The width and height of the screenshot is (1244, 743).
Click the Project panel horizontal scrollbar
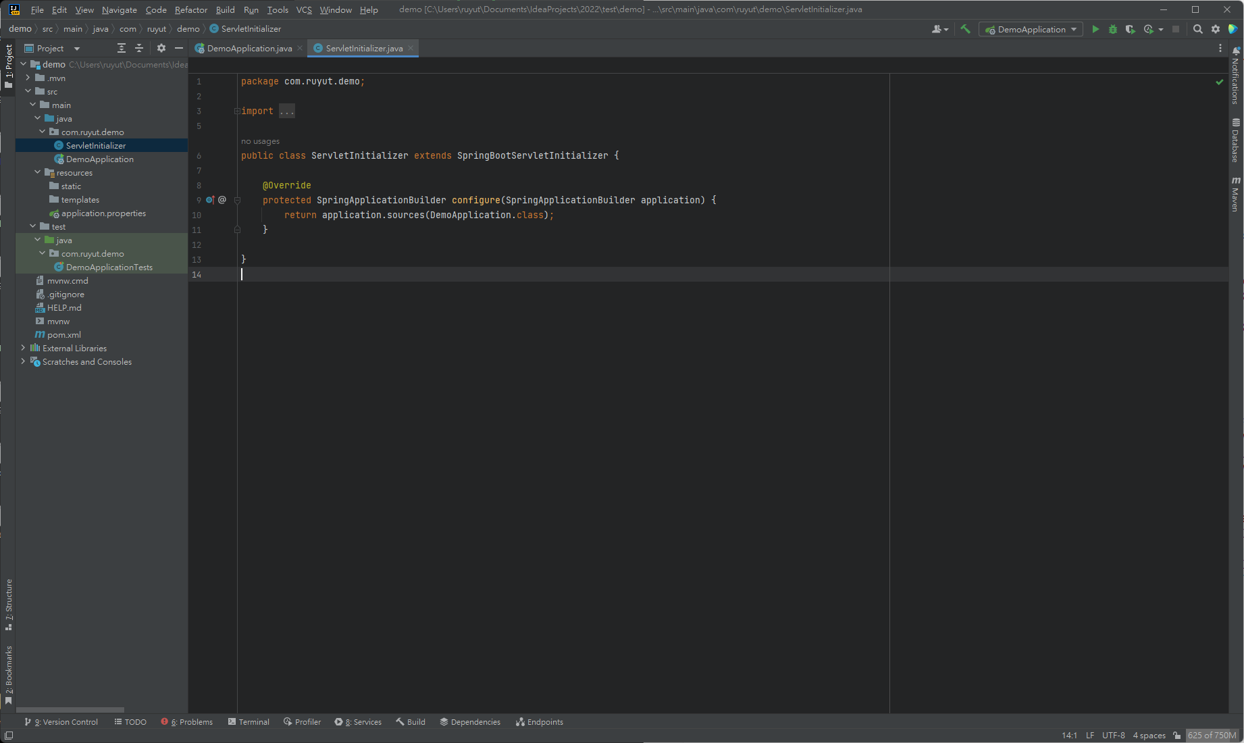point(70,710)
